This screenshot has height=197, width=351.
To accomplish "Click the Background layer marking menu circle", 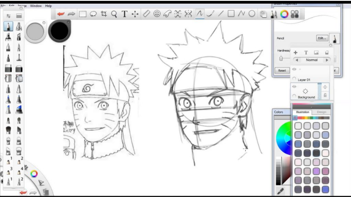I will coord(294,96).
